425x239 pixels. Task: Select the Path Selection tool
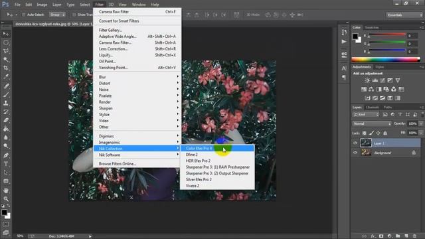click(6, 173)
